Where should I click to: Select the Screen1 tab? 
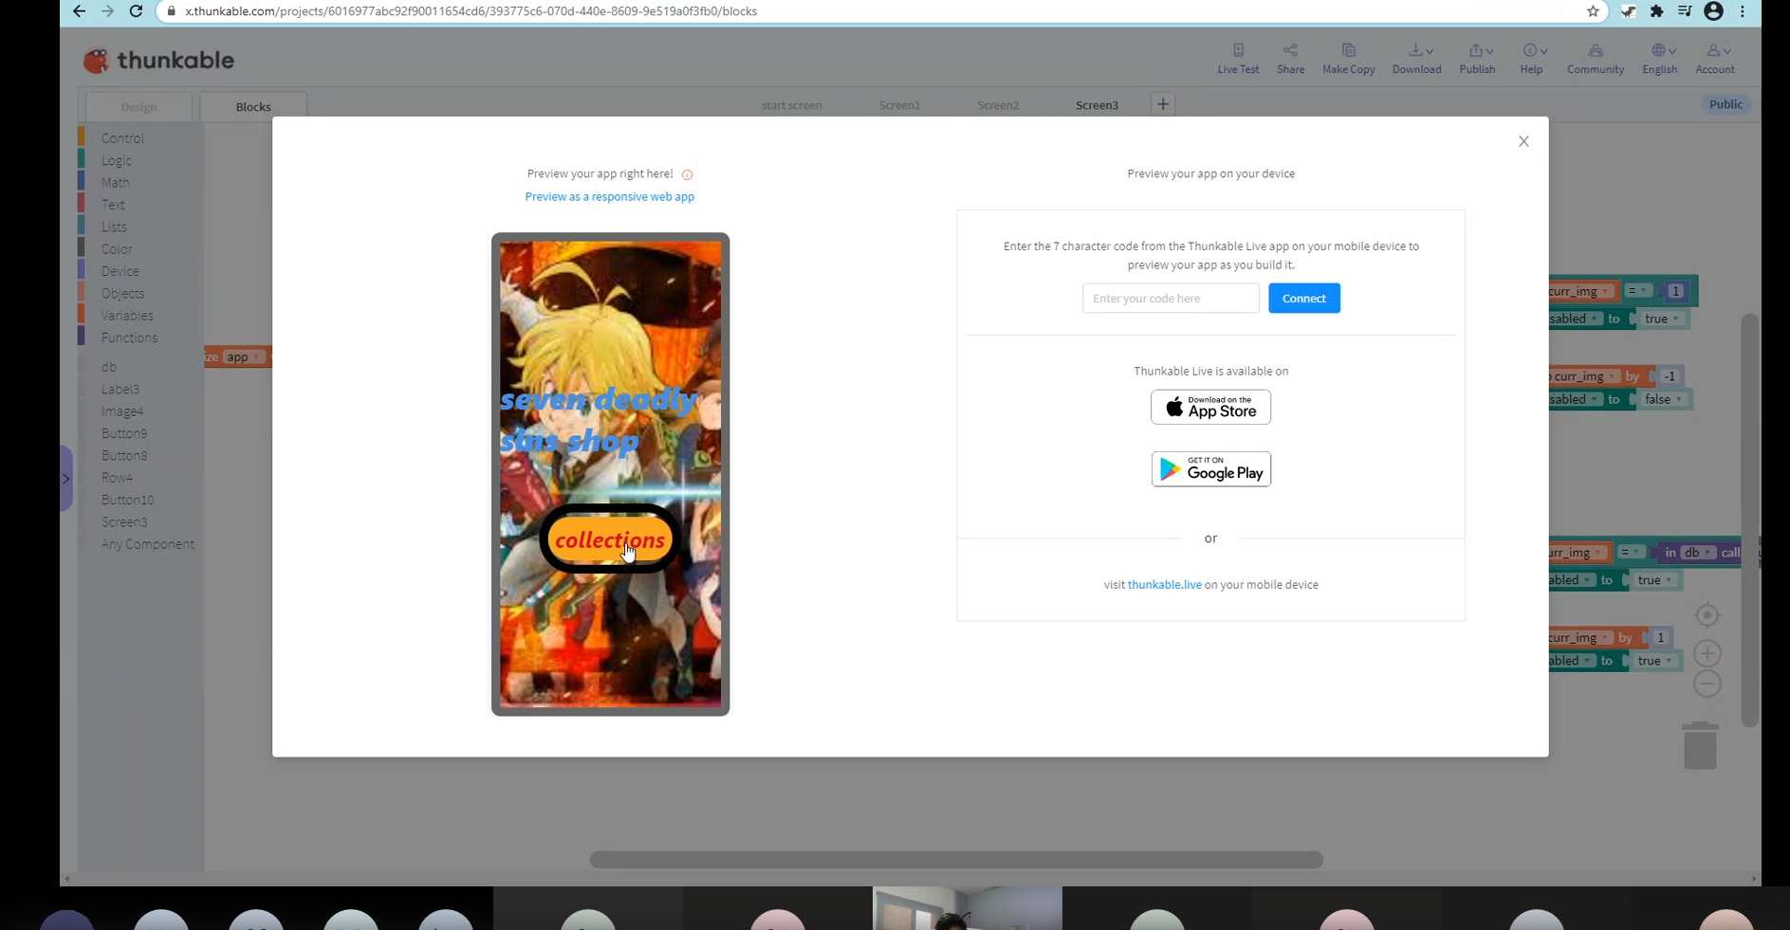(x=899, y=105)
